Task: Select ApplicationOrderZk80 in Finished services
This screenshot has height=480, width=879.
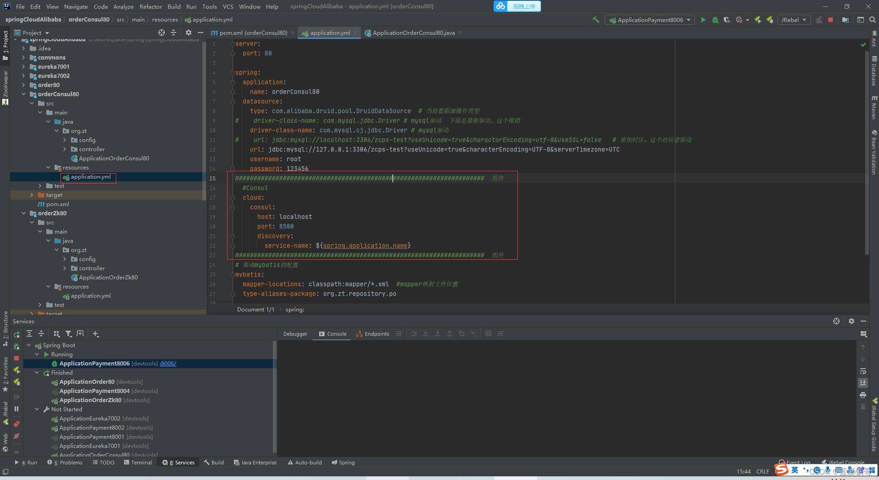Action: 91,400
